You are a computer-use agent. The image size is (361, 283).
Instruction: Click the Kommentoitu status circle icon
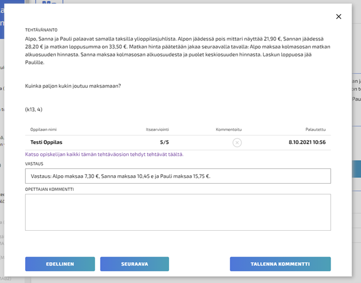pos(237,143)
